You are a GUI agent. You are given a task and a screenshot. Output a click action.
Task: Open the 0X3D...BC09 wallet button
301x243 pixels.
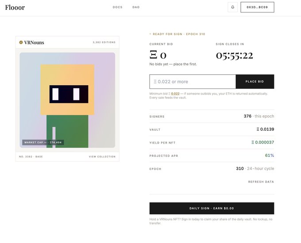[x=257, y=7]
